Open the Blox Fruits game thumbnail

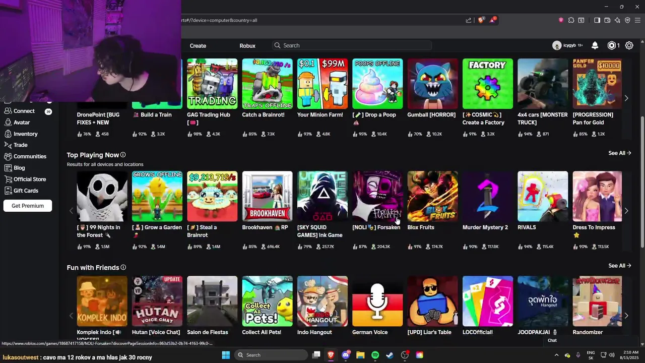click(x=432, y=196)
